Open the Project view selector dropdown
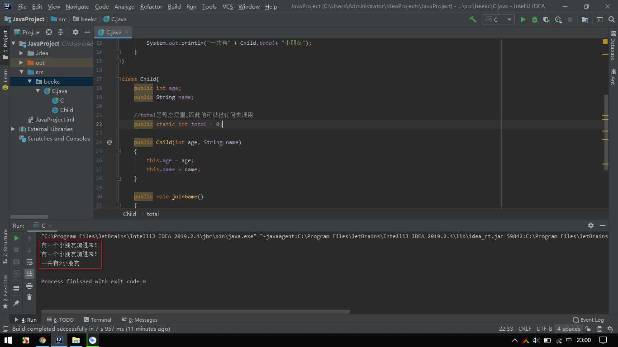The width and height of the screenshot is (618, 347). [27, 32]
